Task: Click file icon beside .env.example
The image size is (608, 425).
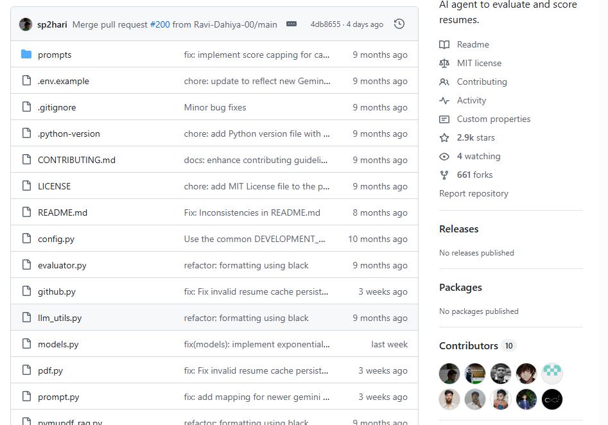Action: [x=26, y=81]
